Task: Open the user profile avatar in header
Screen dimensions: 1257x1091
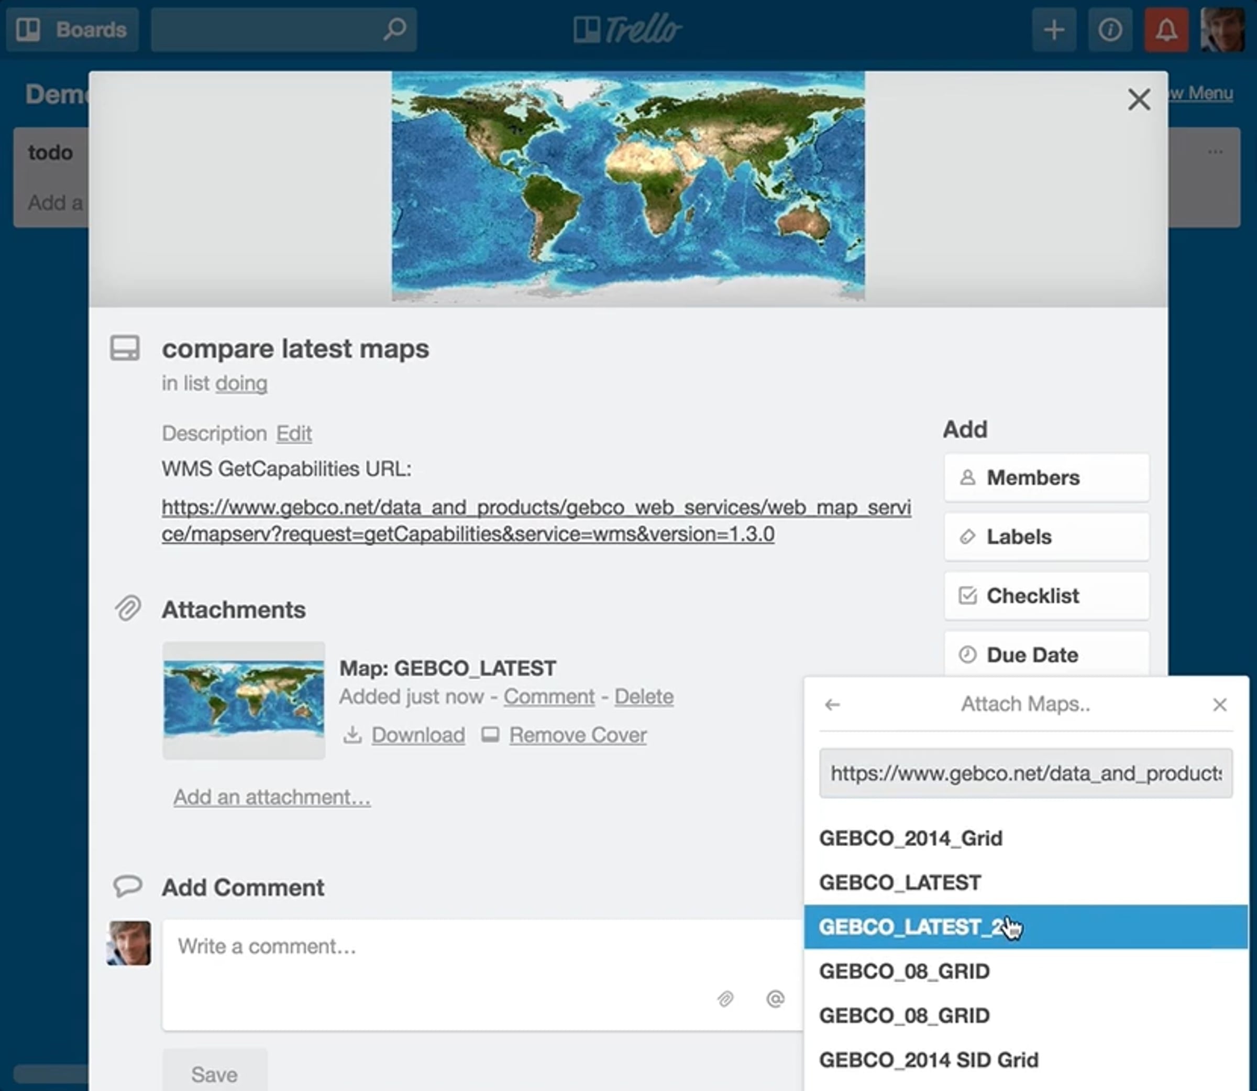Action: pyautogui.click(x=1222, y=29)
